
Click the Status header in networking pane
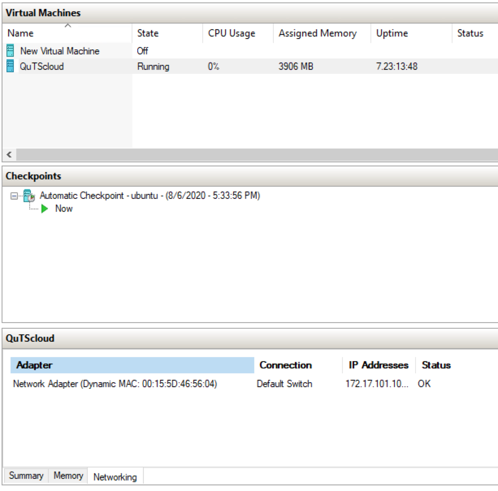(x=436, y=365)
